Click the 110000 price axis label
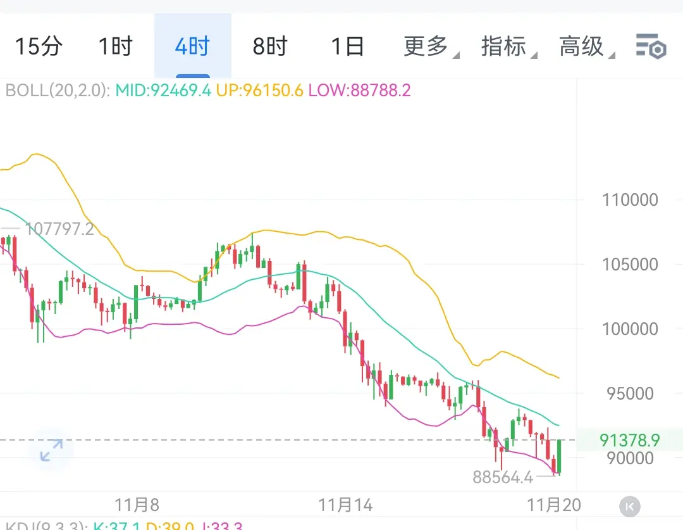The height and width of the screenshot is (530, 683). pos(630,200)
